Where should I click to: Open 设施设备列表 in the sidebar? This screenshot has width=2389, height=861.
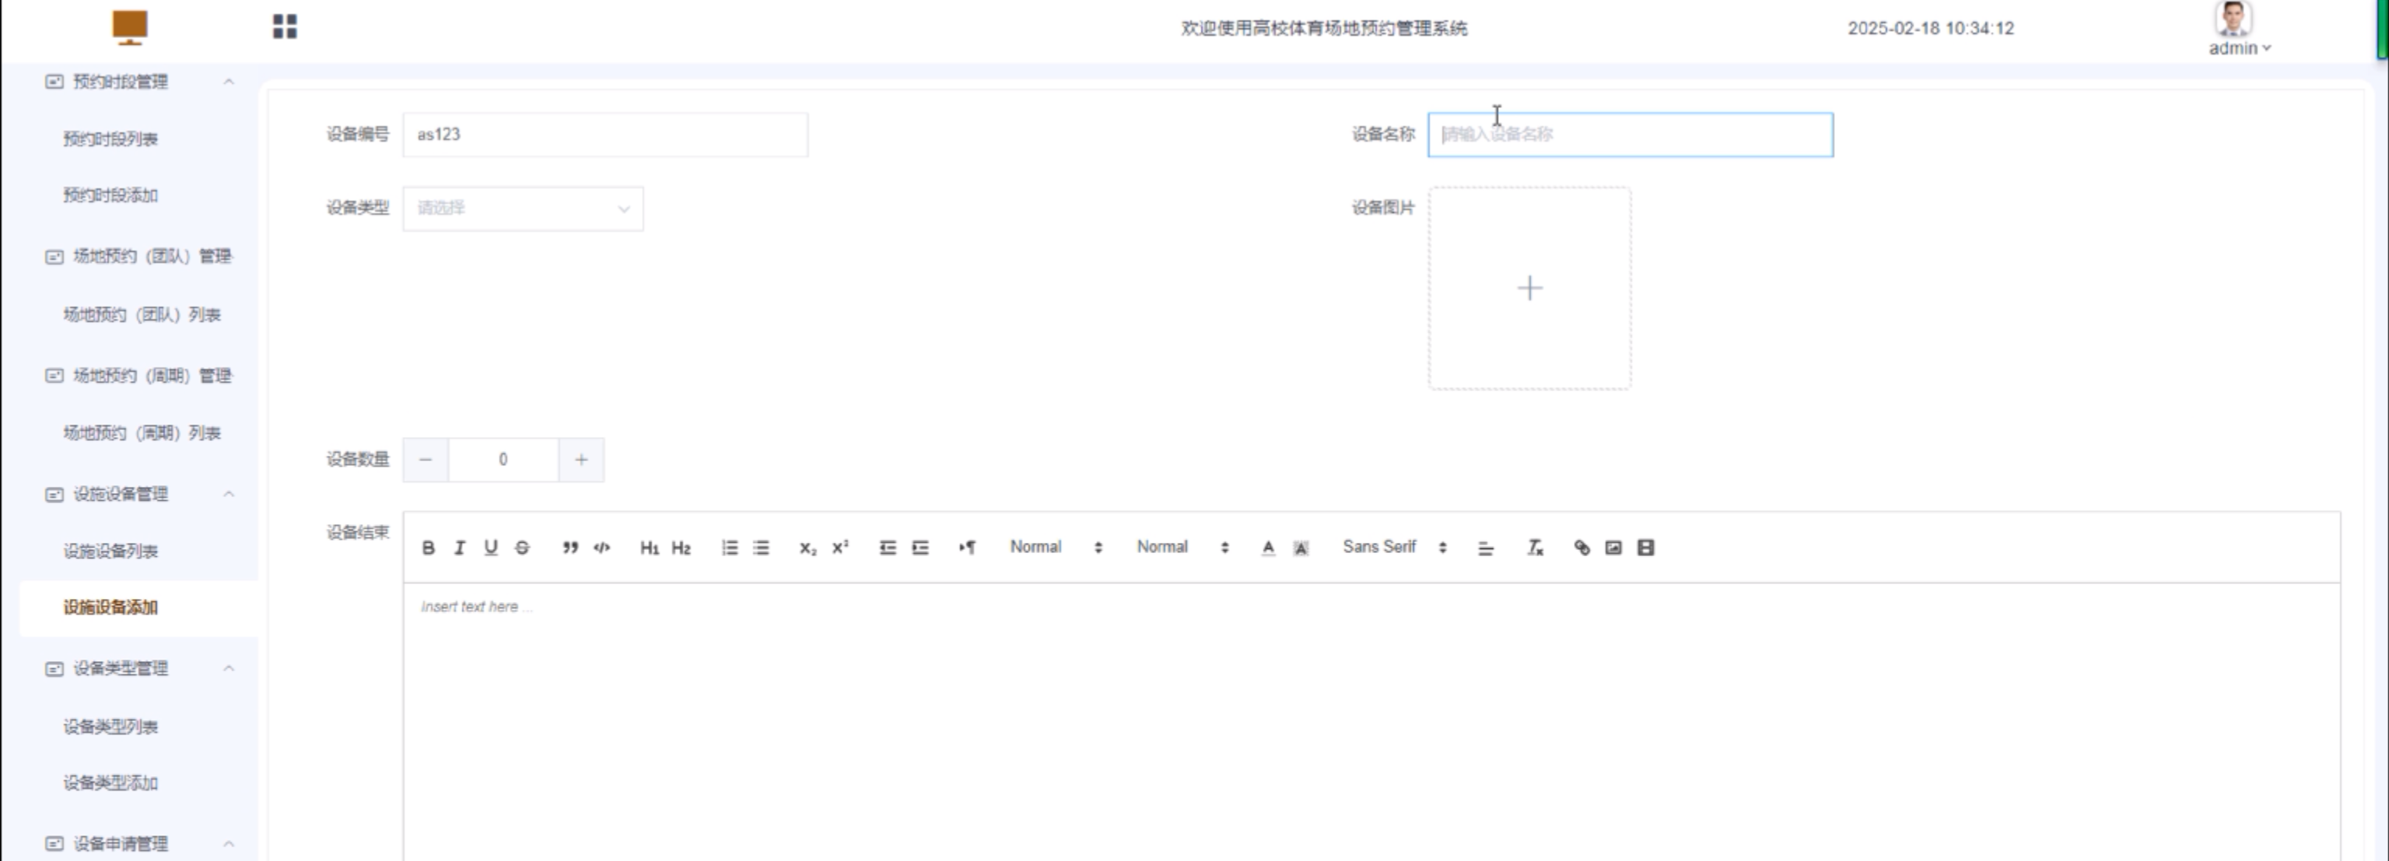click(x=110, y=551)
